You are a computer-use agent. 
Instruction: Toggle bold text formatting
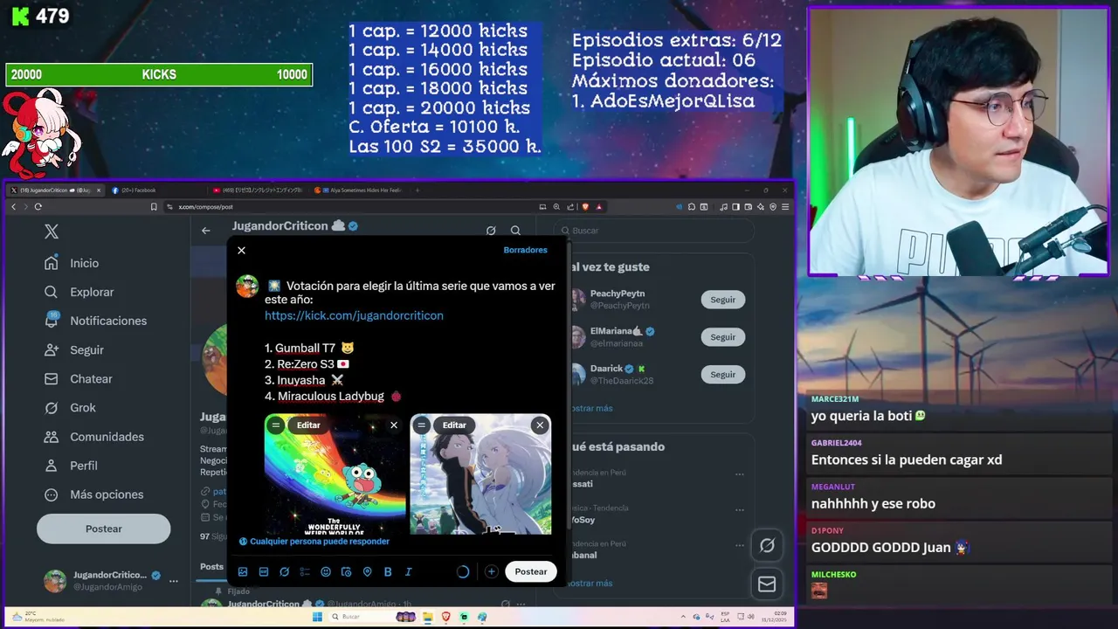[388, 571]
